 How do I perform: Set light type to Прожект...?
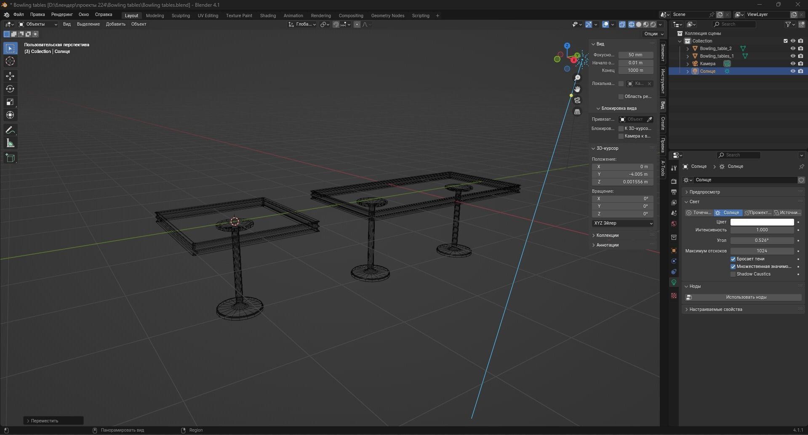[758, 213]
